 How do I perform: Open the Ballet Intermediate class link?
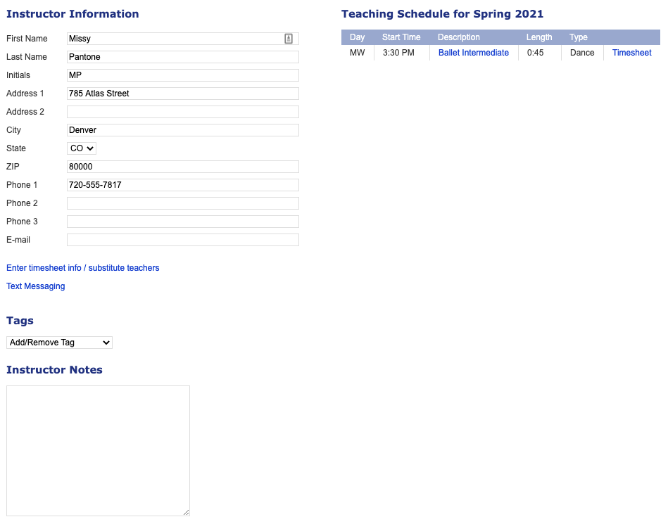[x=473, y=52]
